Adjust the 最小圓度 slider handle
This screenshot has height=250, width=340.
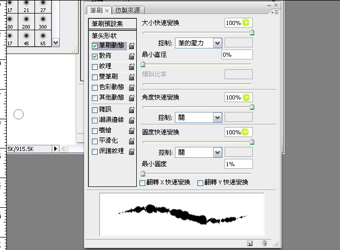(x=143, y=173)
